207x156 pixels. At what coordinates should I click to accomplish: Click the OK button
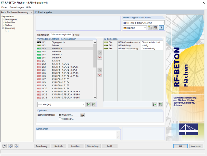tap(181, 146)
